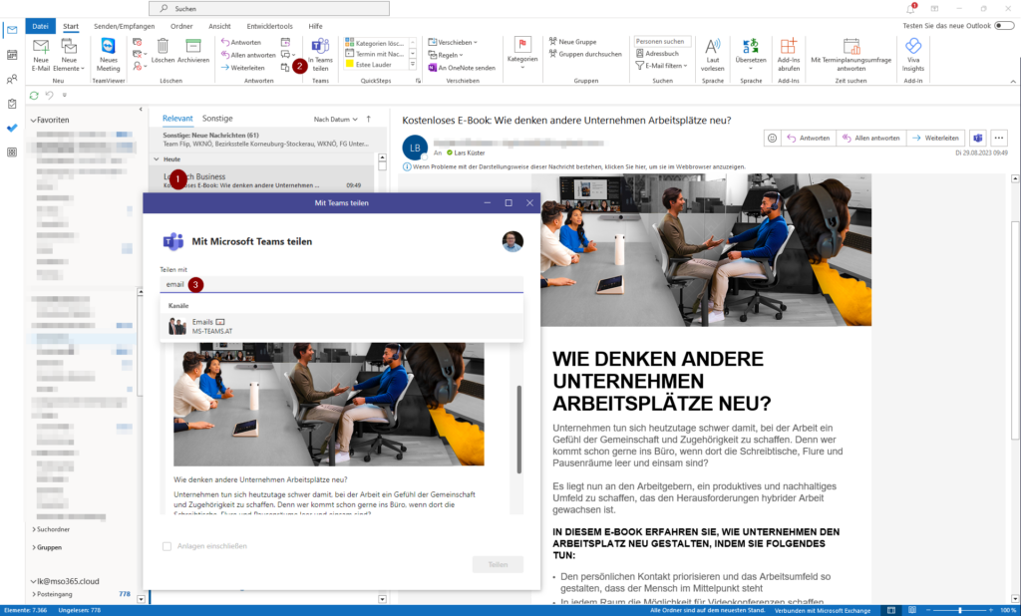Click the Personen suchen field
The width and height of the screenshot is (1021, 616).
pos(662,41)
